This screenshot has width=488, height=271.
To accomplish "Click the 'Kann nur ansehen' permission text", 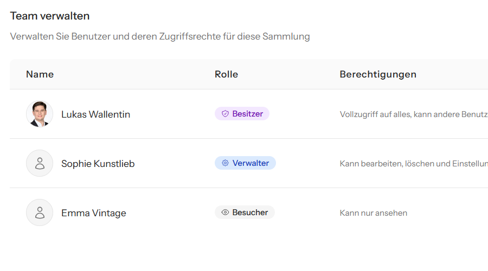I will (373, 213).
